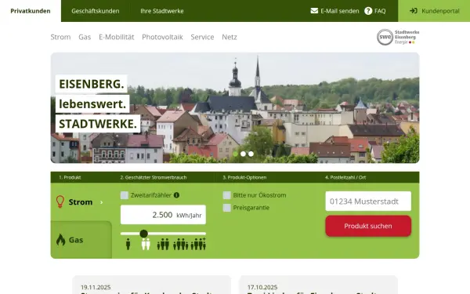470x294 pixels.
Task: Click the Produkt suchen button
Action: click(368, 226)
